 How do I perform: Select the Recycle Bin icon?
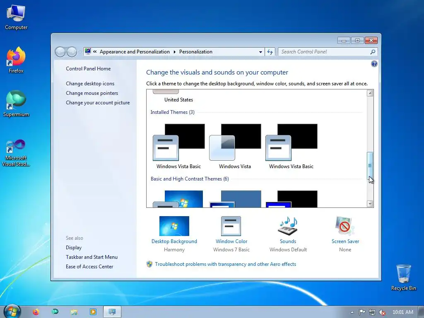tap(403, 277)
